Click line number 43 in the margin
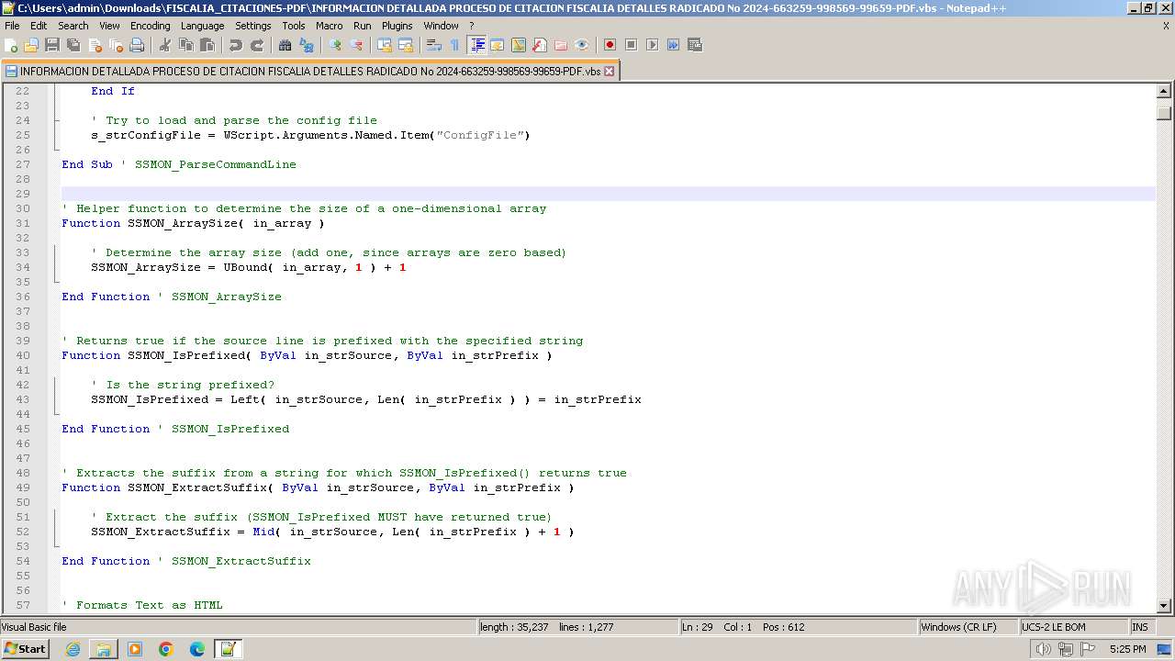1175x661 pixels. click(x=22, y=399)
